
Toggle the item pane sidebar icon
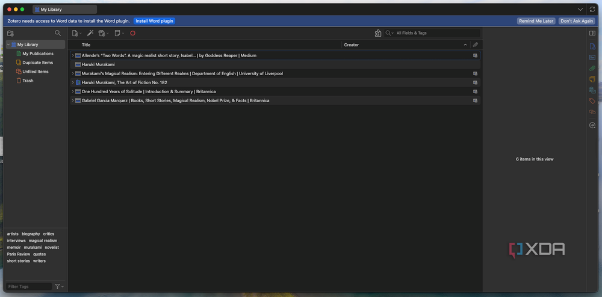point(592,33)
